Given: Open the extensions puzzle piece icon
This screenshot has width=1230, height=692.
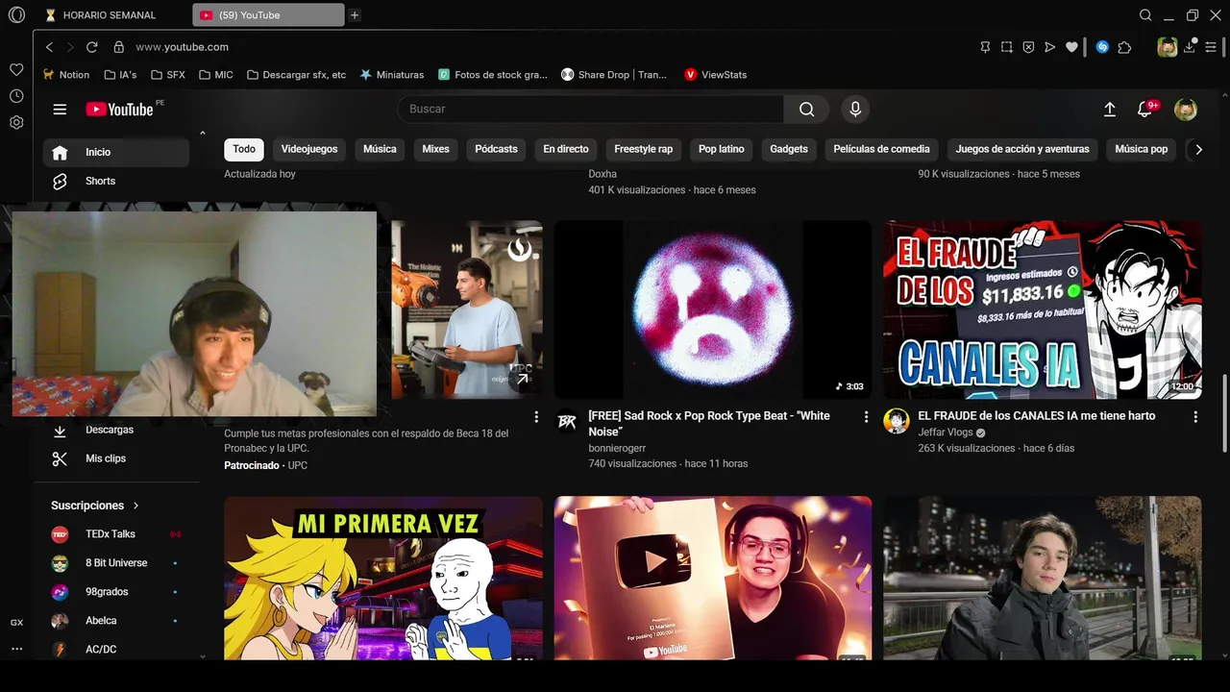Looking at the screenshot, I should (x=1124, y=47).
